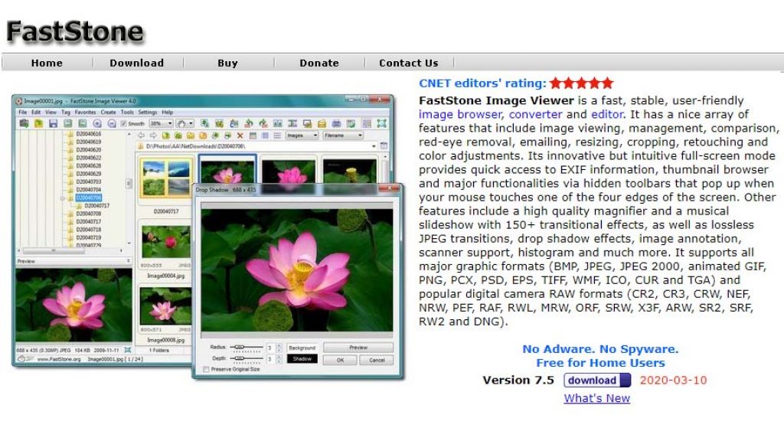Open the Tag menu

(x=66, y=113)
